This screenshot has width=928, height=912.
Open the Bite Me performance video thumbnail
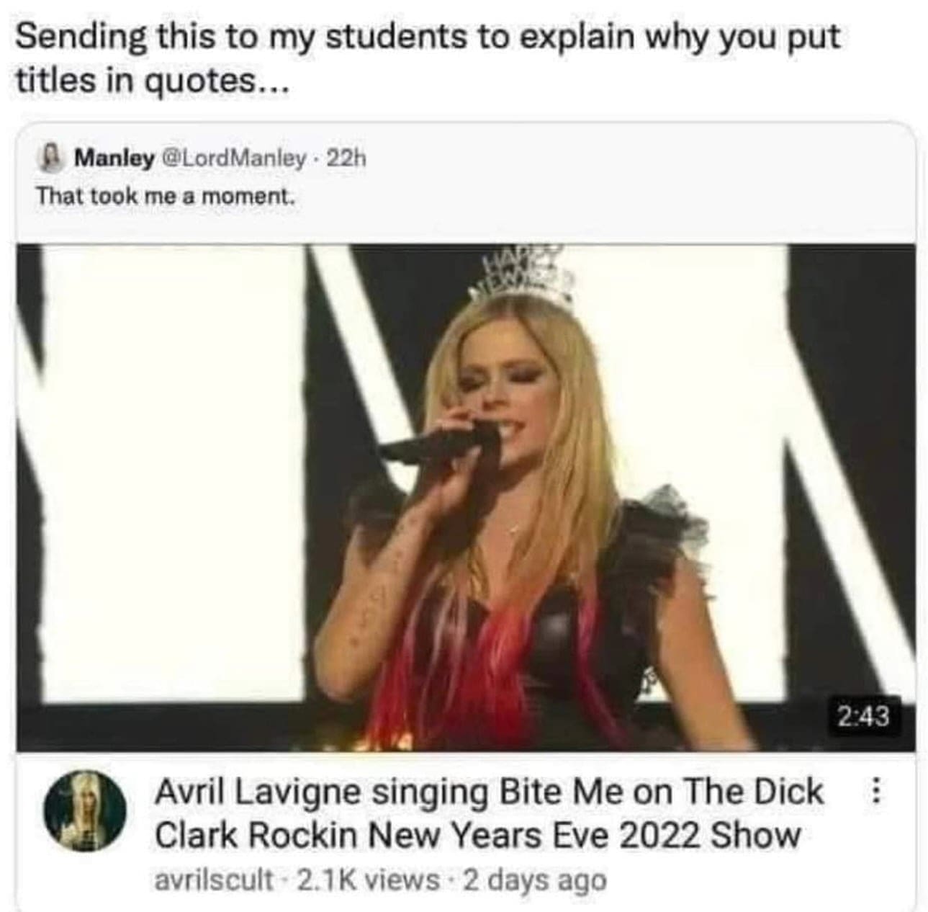coord(466,497)
